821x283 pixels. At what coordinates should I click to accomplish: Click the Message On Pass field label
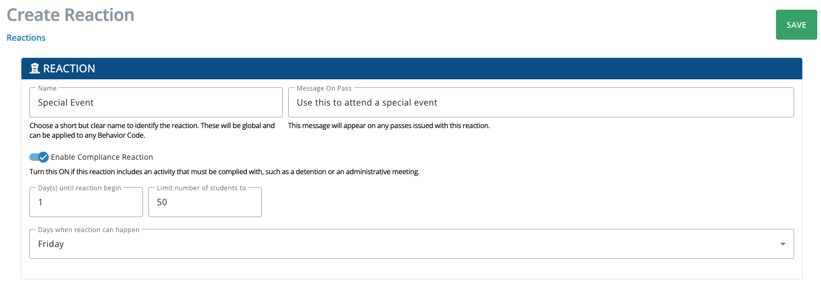(x=324, y=88)
